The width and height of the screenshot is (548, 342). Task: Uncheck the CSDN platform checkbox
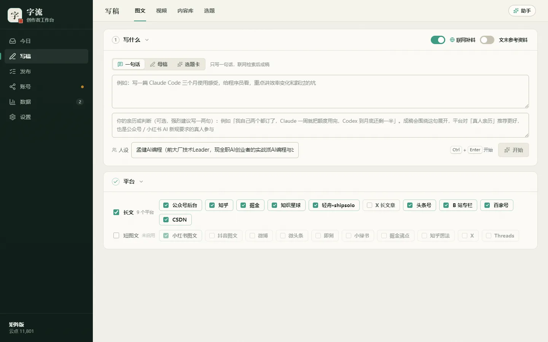click(166, 220)
